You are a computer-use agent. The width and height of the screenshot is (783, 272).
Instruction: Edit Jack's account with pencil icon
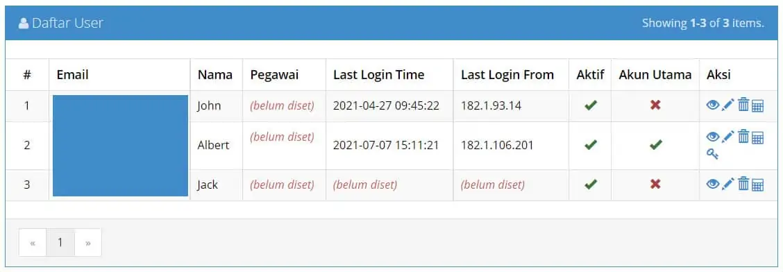point(728,184)
